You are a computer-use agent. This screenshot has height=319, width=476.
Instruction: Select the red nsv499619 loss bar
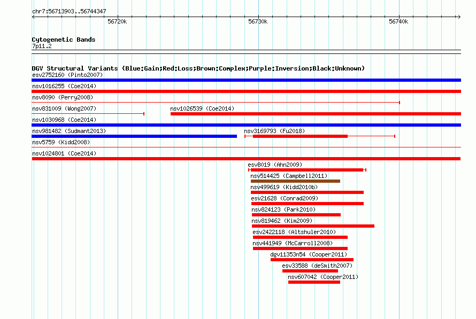pos(307,192)
